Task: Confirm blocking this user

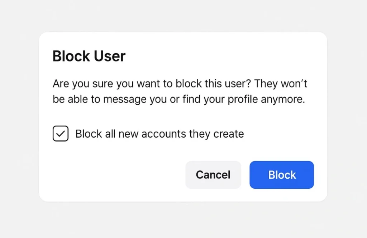Action: [282, 175]
